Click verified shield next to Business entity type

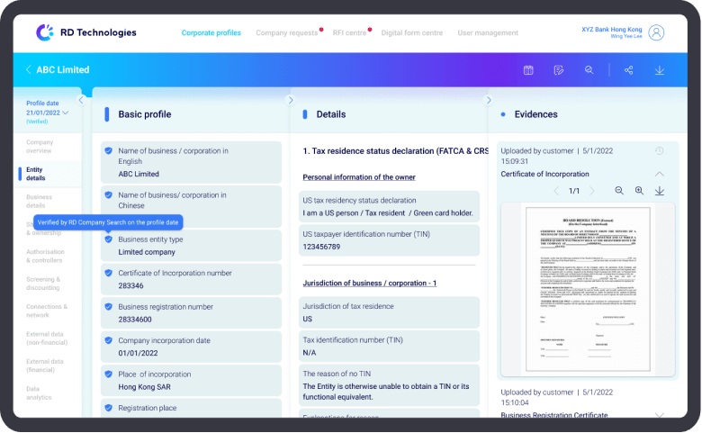click(108, 239)
